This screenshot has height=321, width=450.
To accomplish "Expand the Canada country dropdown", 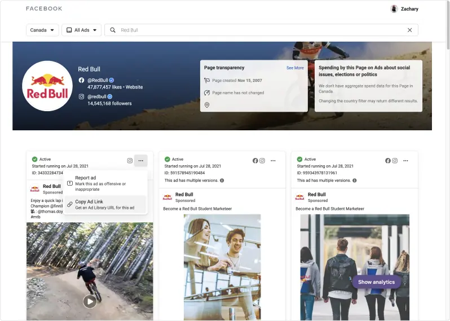I will 42,30.
